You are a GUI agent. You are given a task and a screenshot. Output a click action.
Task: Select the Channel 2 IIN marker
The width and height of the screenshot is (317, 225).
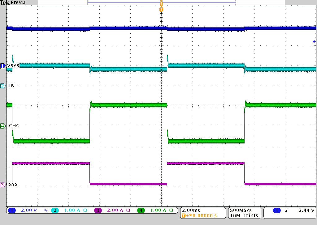[2, 86]
